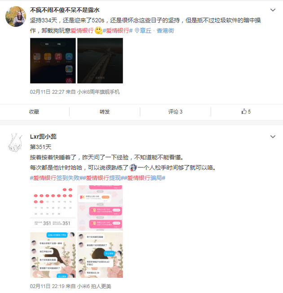Open avatar of 不疯不闹不傻不呆不是露水

(16, 17)
